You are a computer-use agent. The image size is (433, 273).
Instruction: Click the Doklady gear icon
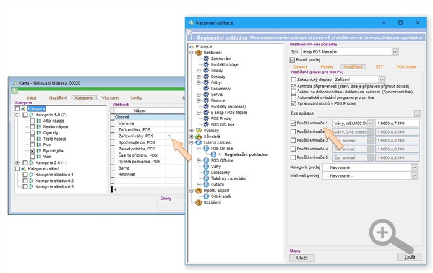click(206, 77)
